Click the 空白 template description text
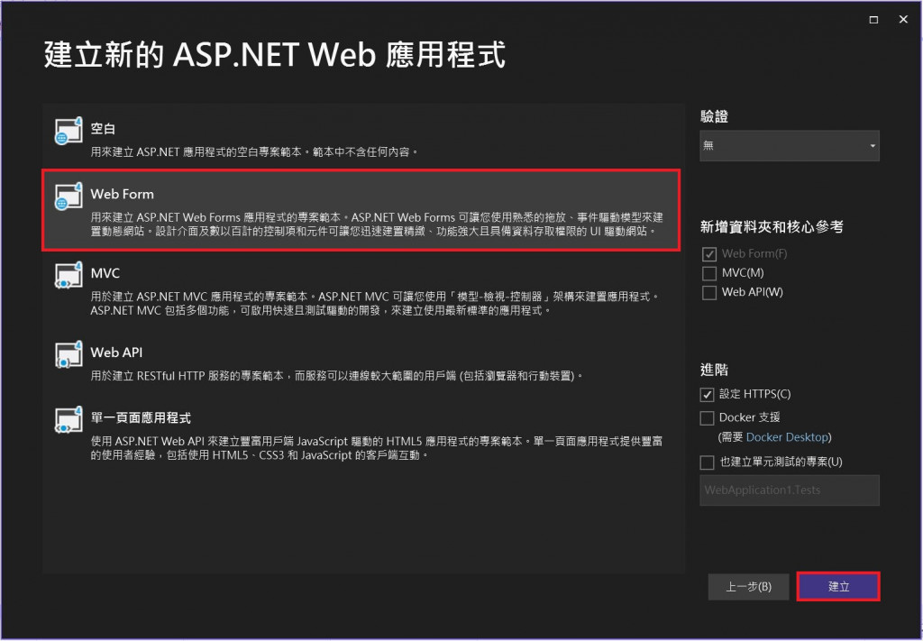The width and height of the screenshot is (923, 641). [254, 151]
